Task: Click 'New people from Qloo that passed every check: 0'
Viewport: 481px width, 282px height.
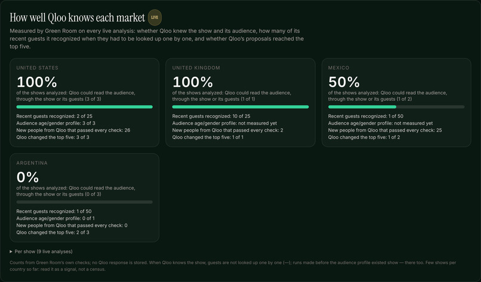Action: 72,225
